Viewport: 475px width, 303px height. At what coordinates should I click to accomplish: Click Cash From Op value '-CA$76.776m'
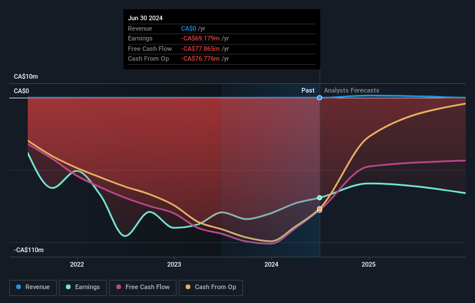200,59
